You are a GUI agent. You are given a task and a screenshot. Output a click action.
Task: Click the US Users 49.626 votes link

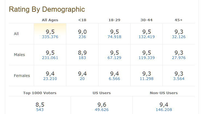click(x=102, y=110)
